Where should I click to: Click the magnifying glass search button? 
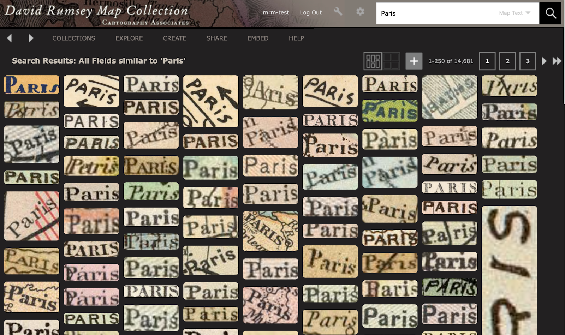[550, 13]
